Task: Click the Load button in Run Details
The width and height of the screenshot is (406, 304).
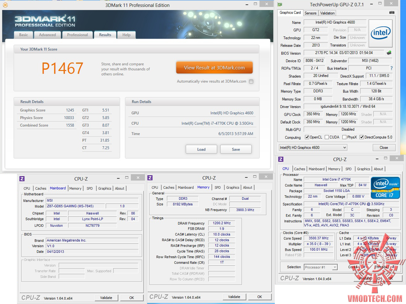Action: click(x=201, y=149)
